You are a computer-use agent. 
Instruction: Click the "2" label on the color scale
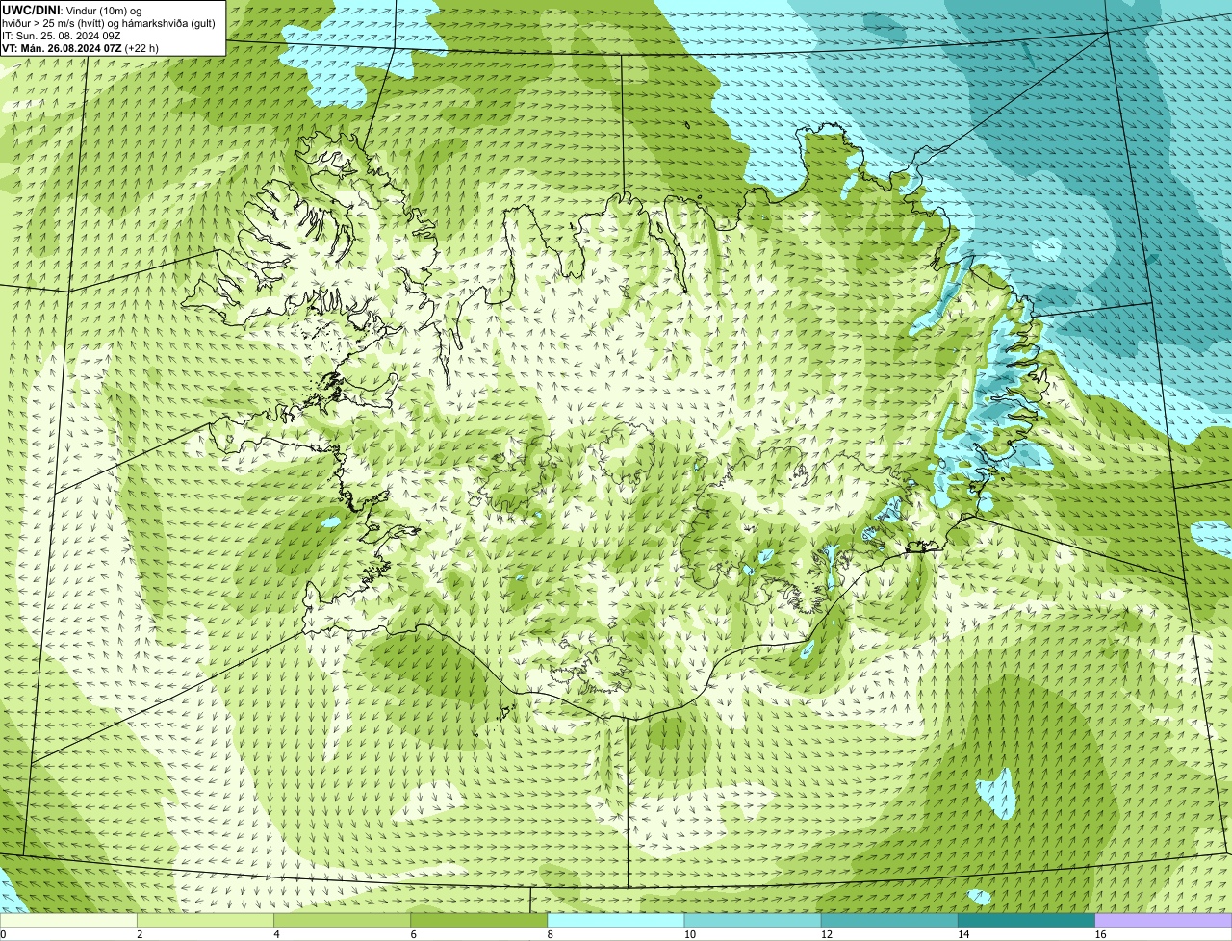(x=140, y=934)
